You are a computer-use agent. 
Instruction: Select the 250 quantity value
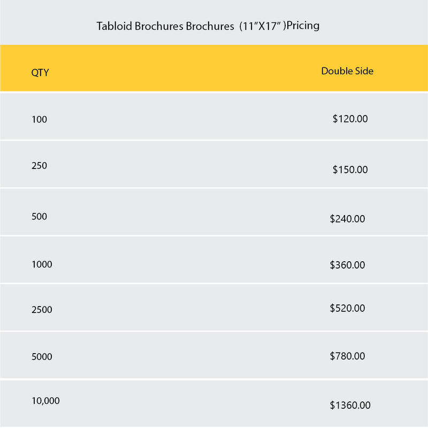click(x=39, y=166)
